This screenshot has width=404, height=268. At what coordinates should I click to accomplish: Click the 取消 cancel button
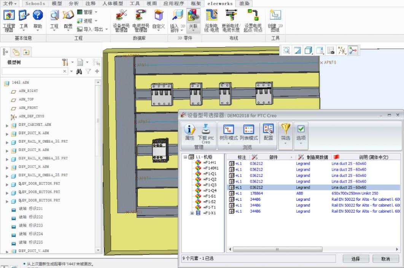point(385,259)
